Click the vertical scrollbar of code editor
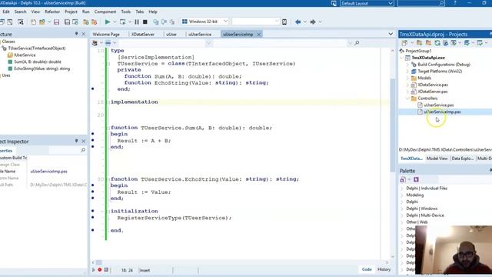 click(393, 125)
